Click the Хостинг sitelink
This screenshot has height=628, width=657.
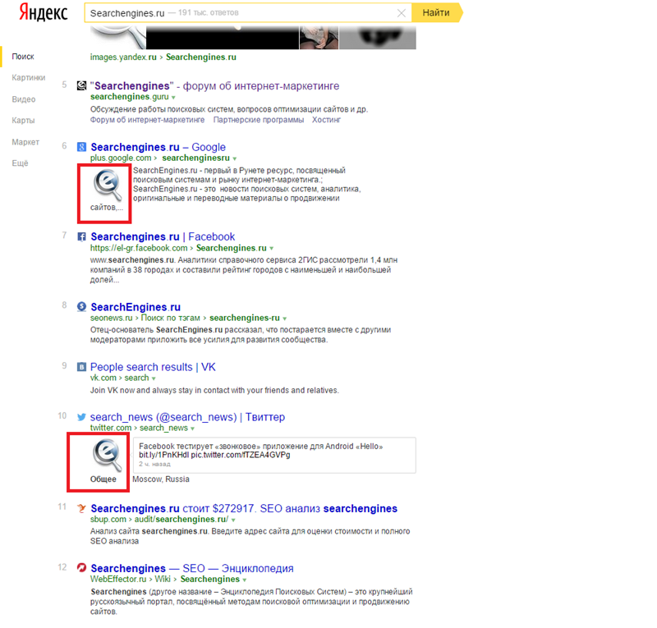[326, 120]
